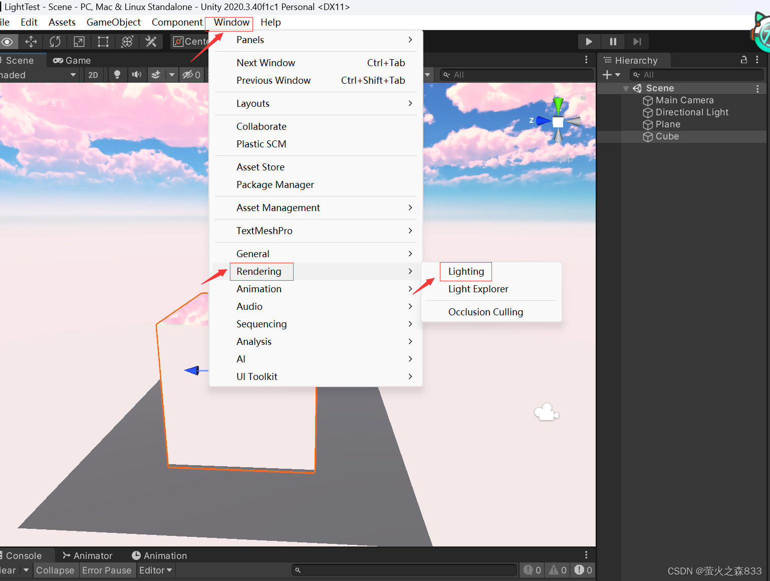Click Hierarchy create plus button
Viewport: 770px width, 581px height.
click(611, 75)
